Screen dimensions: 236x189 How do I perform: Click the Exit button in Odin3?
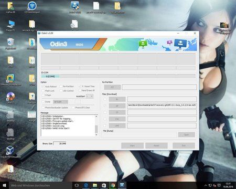point(184,145)
